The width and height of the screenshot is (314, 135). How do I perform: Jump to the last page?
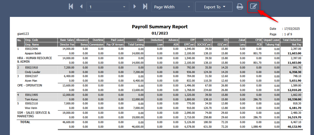point(145,7)
